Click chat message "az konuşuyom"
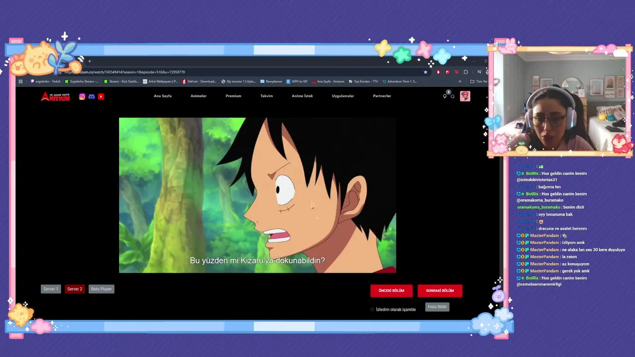The image size is (635, 357). click(x=575, y=264)
